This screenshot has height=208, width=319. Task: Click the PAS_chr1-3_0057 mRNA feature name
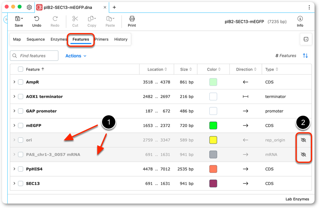click(53, 154)
